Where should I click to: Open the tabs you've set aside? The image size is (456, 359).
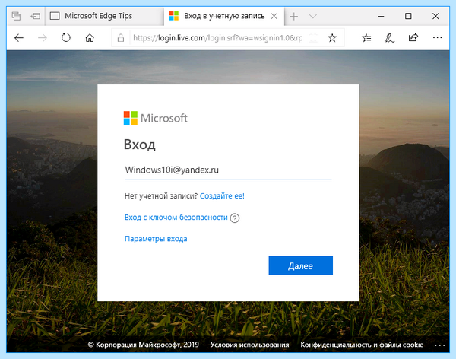point(16,16)
